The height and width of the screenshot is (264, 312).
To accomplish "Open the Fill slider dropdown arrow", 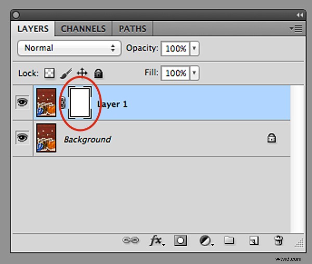I will 194,73.
